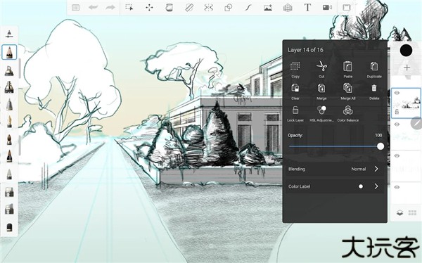
Task: Paste into the layer
Action: 347,70
